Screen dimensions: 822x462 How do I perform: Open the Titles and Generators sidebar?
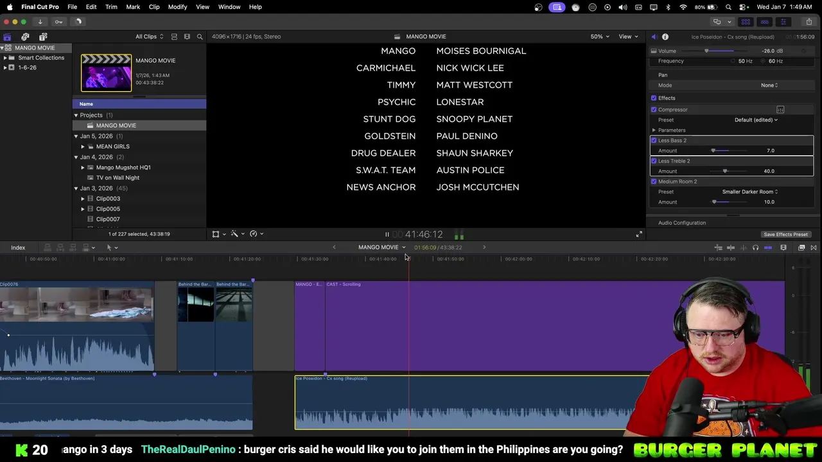pos(43,37)
